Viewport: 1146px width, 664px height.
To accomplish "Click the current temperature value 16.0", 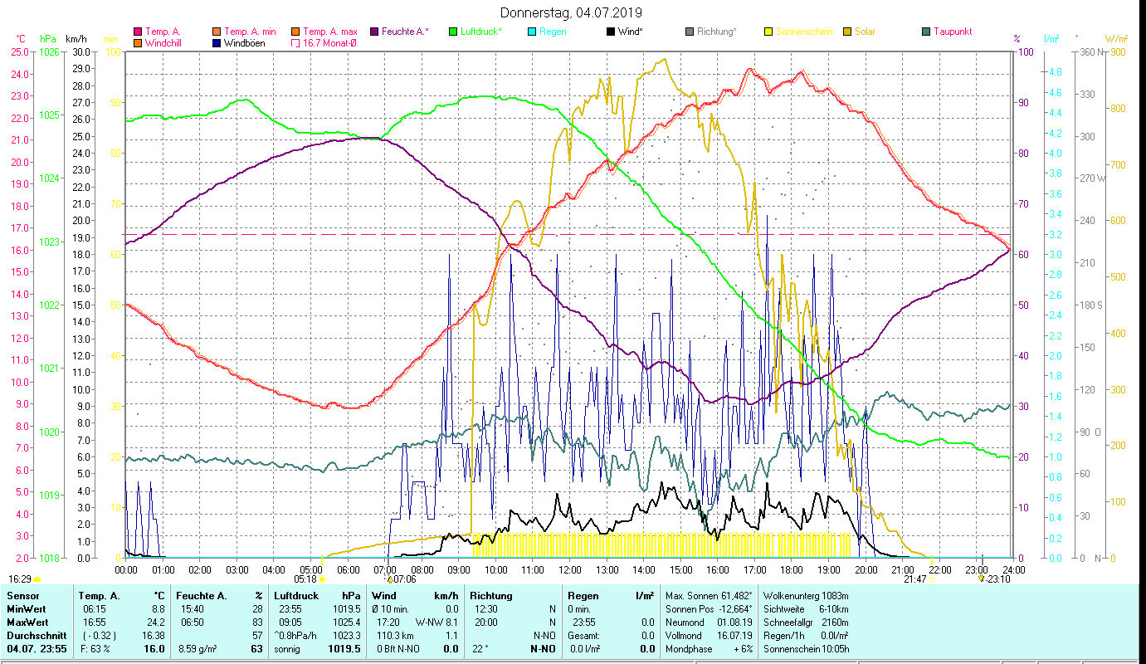I will pos(154,648).
